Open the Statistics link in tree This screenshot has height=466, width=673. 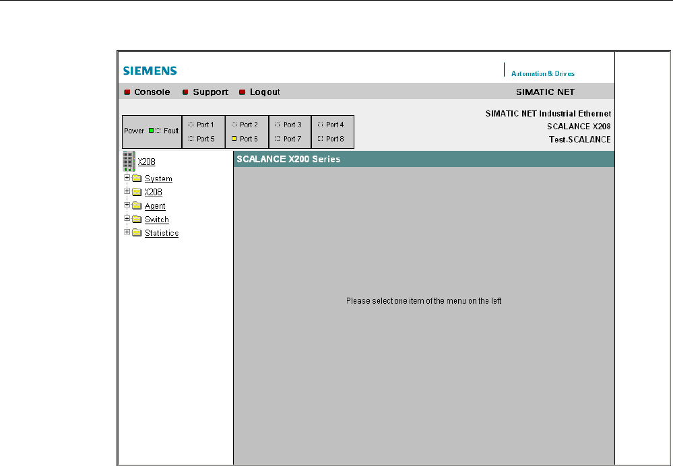click(162, 233)
